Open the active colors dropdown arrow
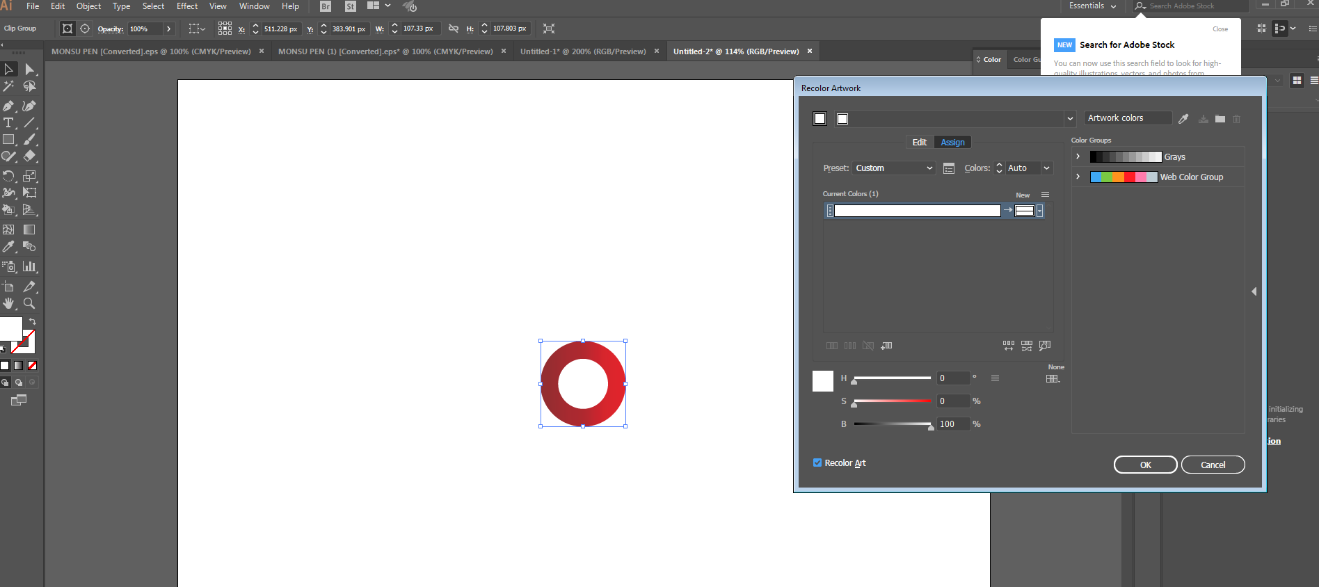Viewport: 1319px width, 587px height. 1070,119
